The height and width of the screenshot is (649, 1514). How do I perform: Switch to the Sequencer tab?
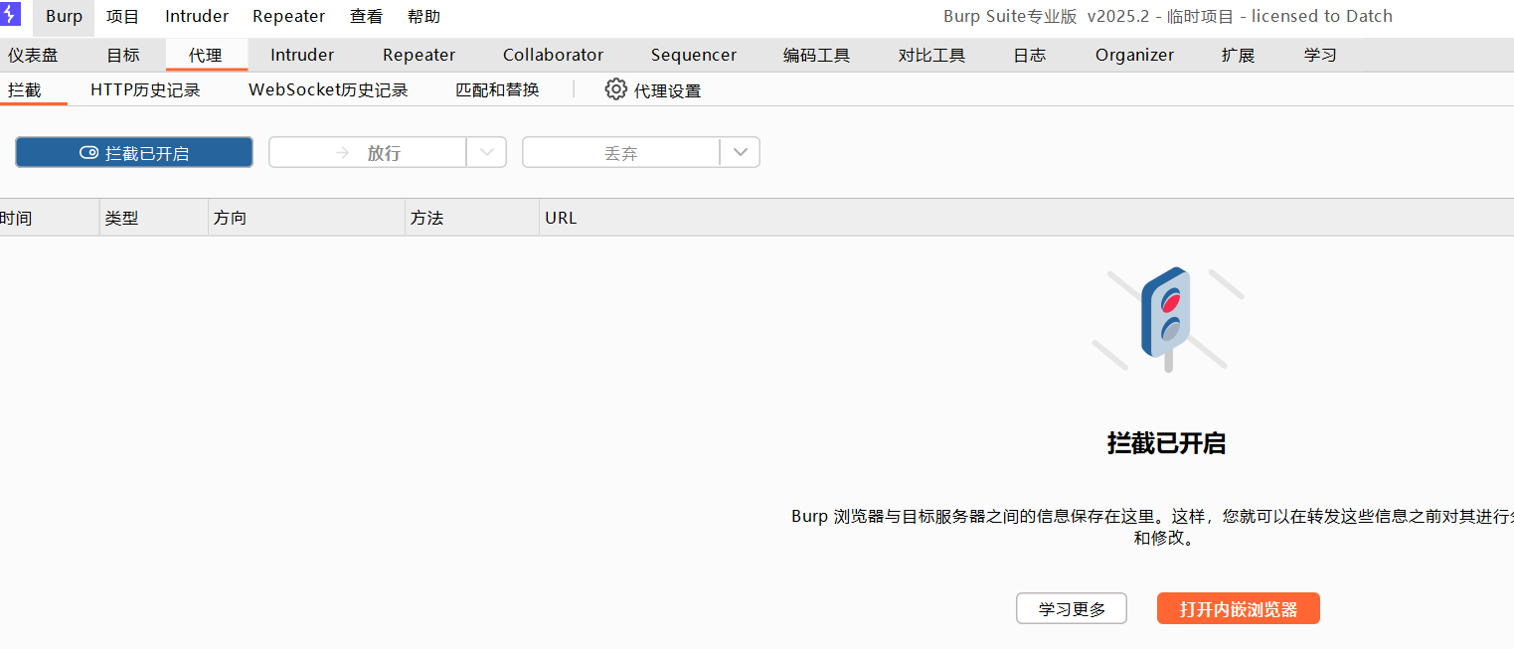pos(694,56)
